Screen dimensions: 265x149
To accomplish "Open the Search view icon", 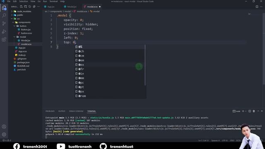I will (x=4, y=15).
